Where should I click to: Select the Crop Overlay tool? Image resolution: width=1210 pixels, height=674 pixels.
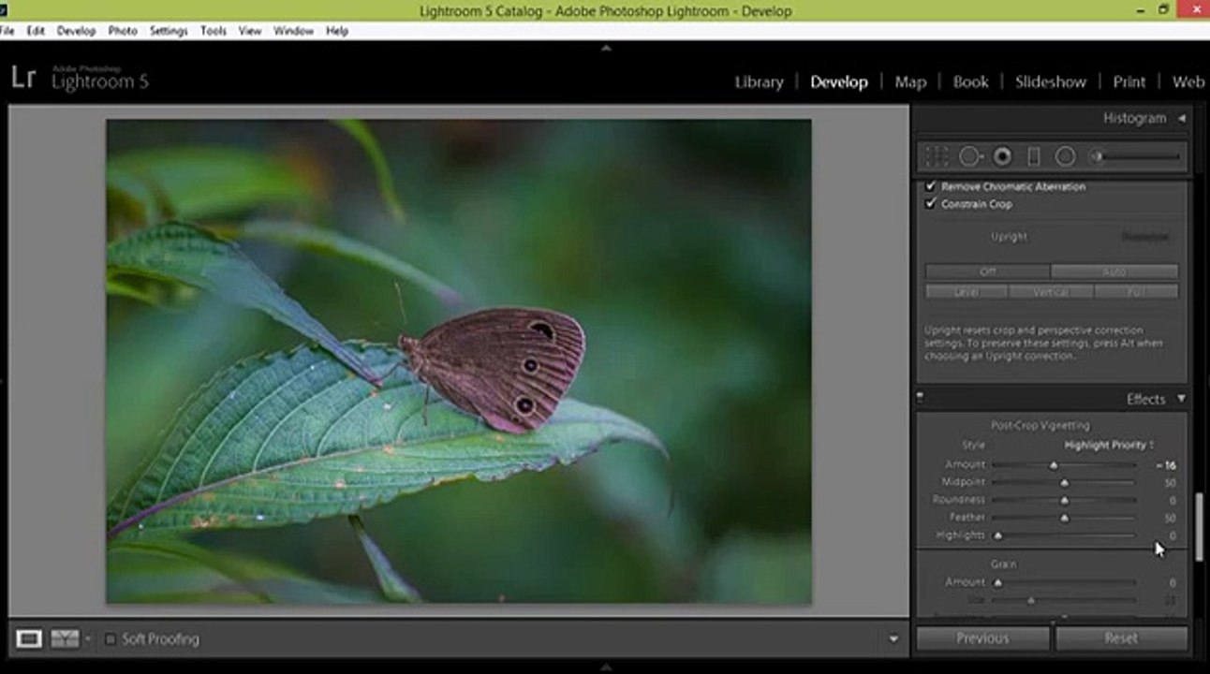point(937,156)
